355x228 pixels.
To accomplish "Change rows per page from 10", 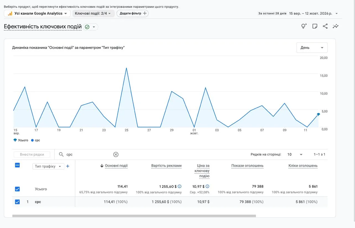I will tap(295, 154).
